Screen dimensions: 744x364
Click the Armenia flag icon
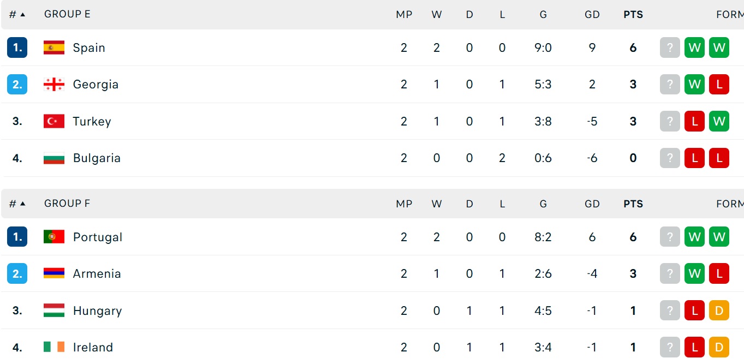click(54, 273)
